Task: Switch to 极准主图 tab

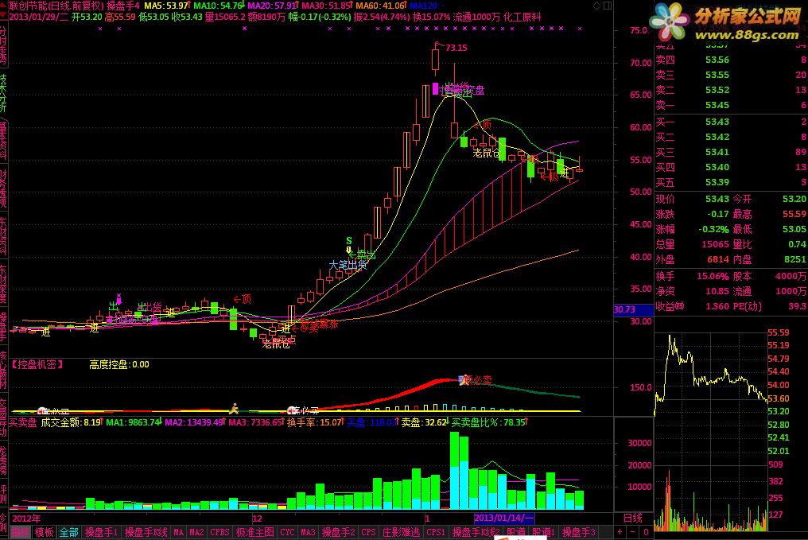Action: point(254,532)
